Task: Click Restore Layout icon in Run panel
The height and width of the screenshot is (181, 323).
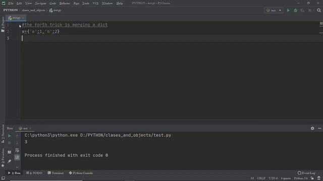Action: (10, 152)
